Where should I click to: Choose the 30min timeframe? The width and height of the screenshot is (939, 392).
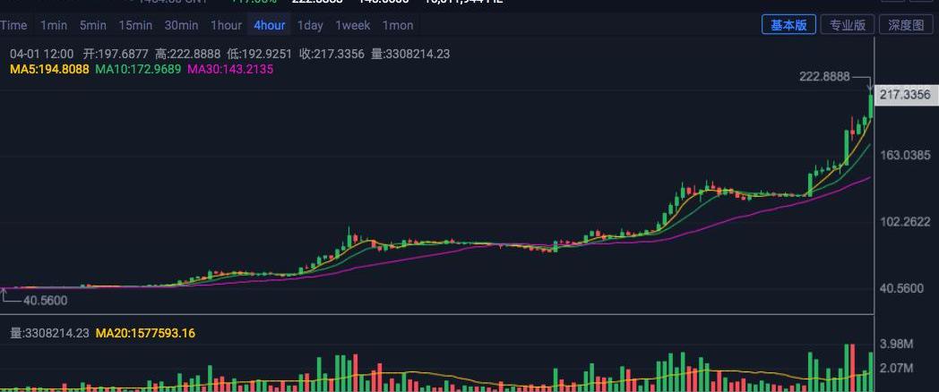click(x=182, y=25)
